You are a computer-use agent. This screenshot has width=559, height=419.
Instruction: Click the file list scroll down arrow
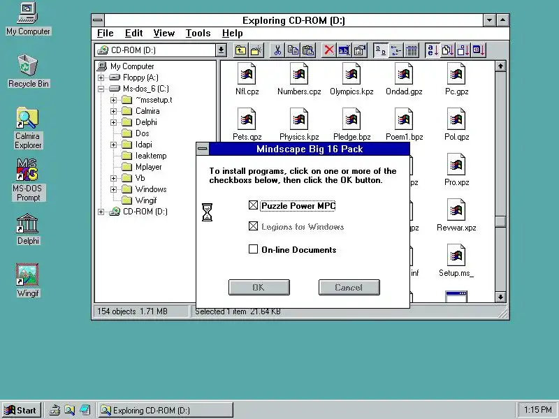(500, 297)
